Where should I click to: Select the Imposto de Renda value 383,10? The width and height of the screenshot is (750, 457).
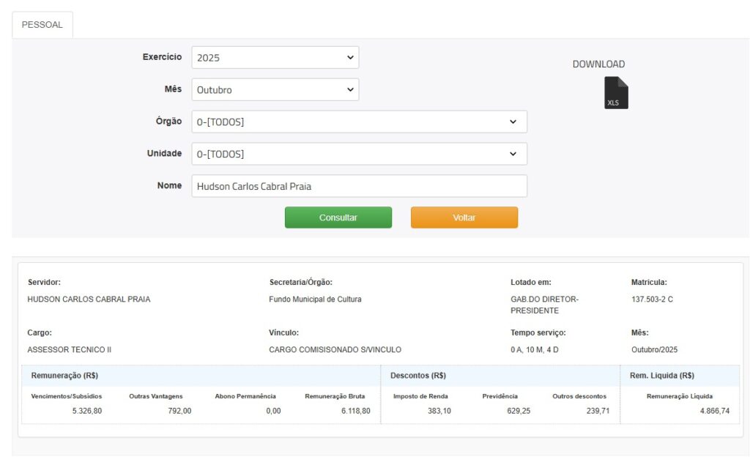[439, 411]
